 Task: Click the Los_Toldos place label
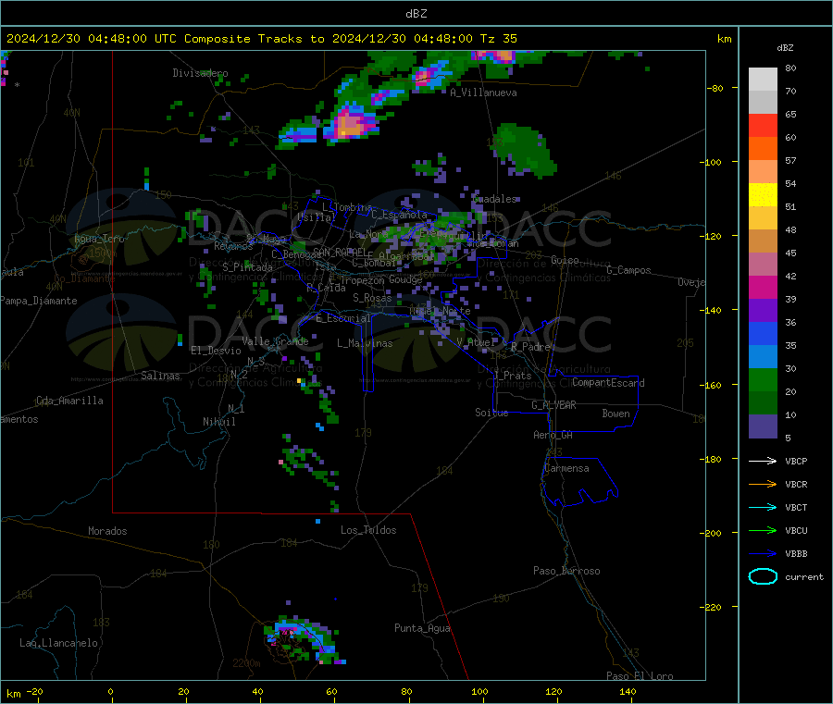tap(368, 530)
